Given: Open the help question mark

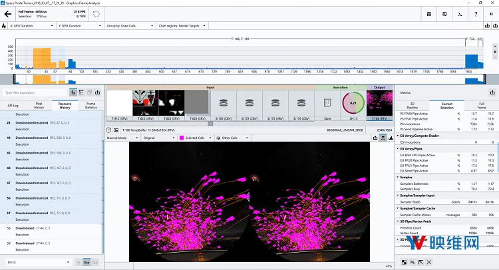Looking at the screenshot, I should tap(476, 14).
